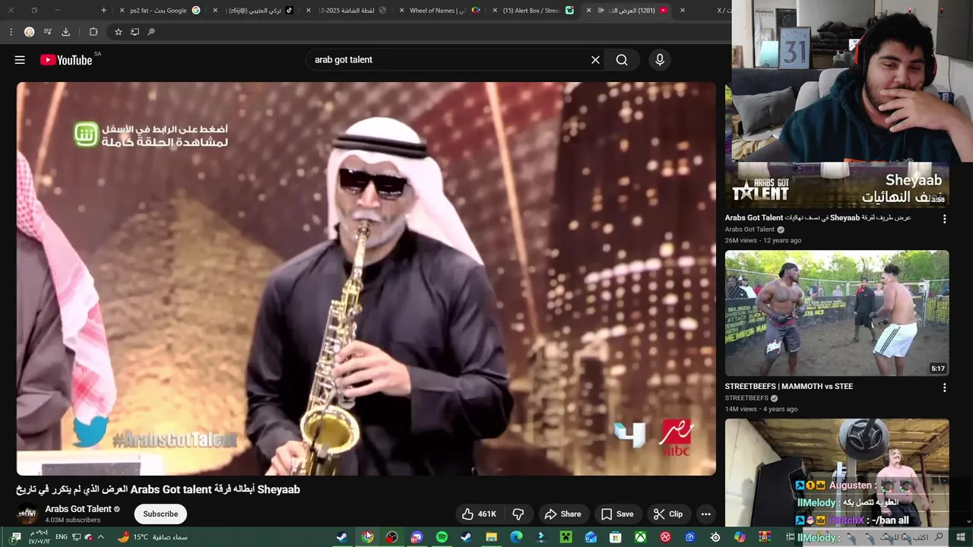
Task: Open Microsoft Edge from the taskbar
Action: pos(516,537)
